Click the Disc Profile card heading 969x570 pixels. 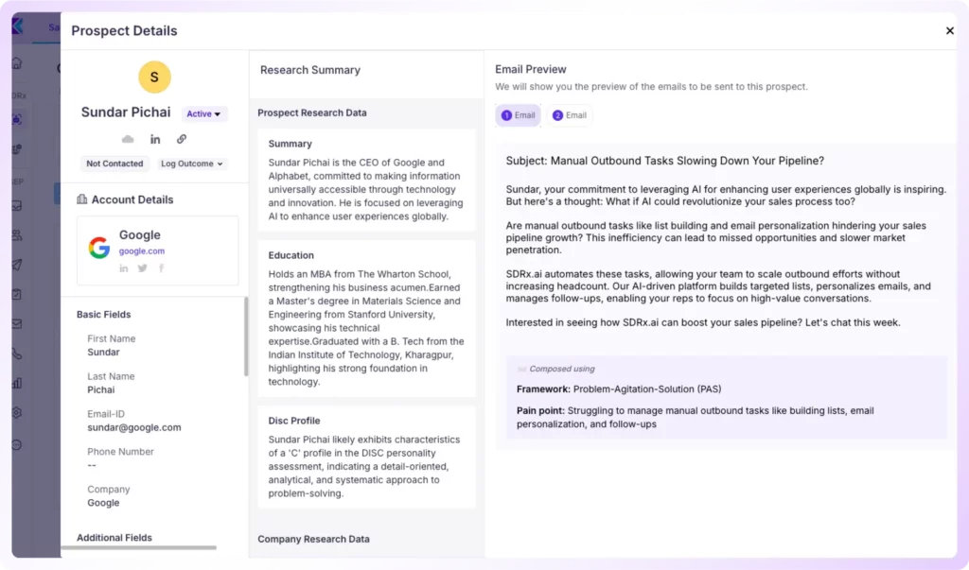pos(294,421)
